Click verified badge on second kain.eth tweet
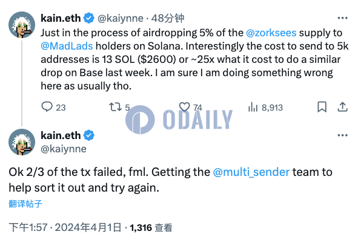The height and width of the screenshot is (240, 358). 89,135
